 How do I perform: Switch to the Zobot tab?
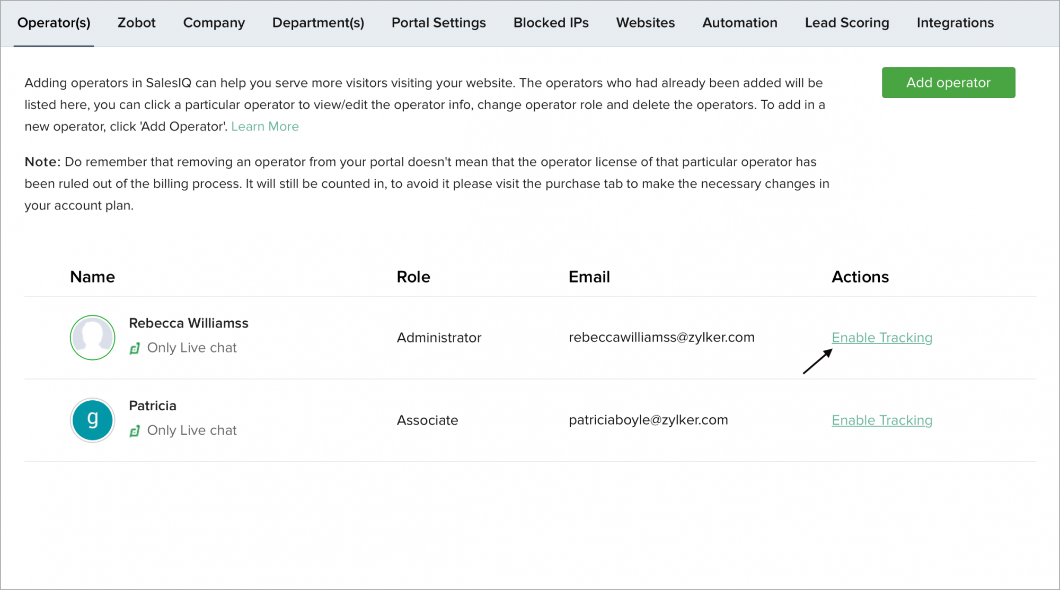[137, 23]
